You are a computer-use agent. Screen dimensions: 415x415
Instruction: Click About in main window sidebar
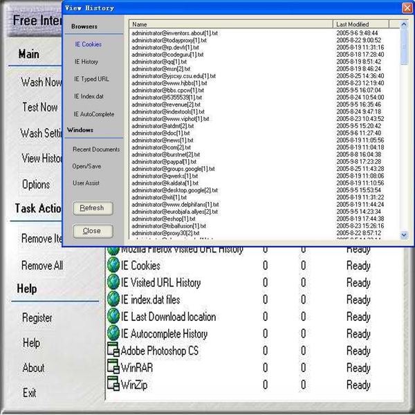click(x=34, y=368)
